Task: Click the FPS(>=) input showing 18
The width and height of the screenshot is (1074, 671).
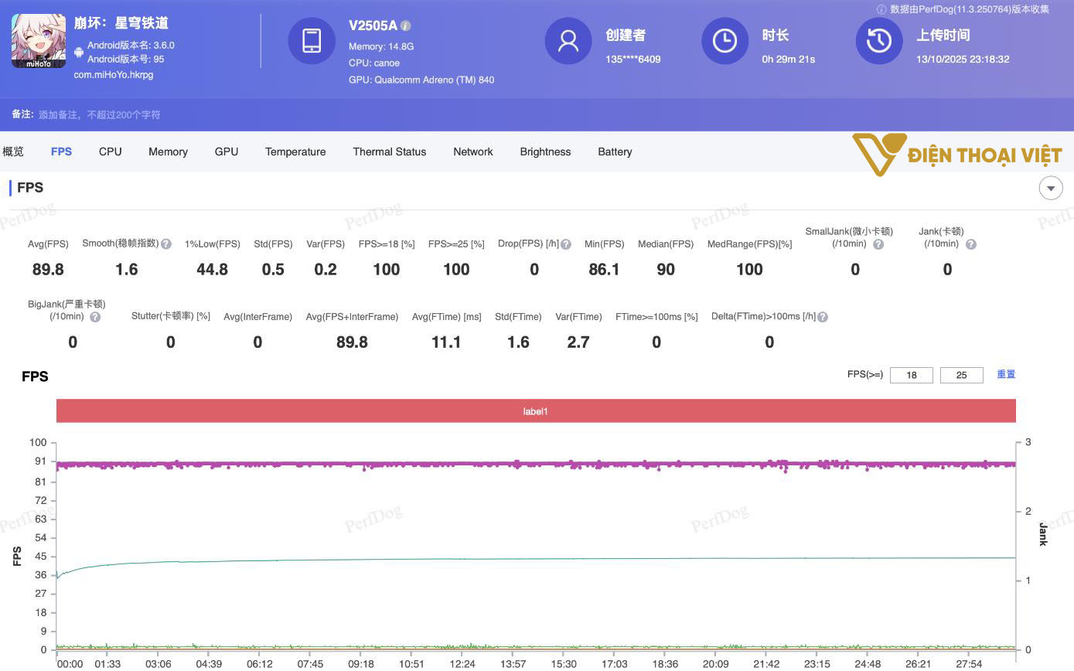Action: pos(912,375)
